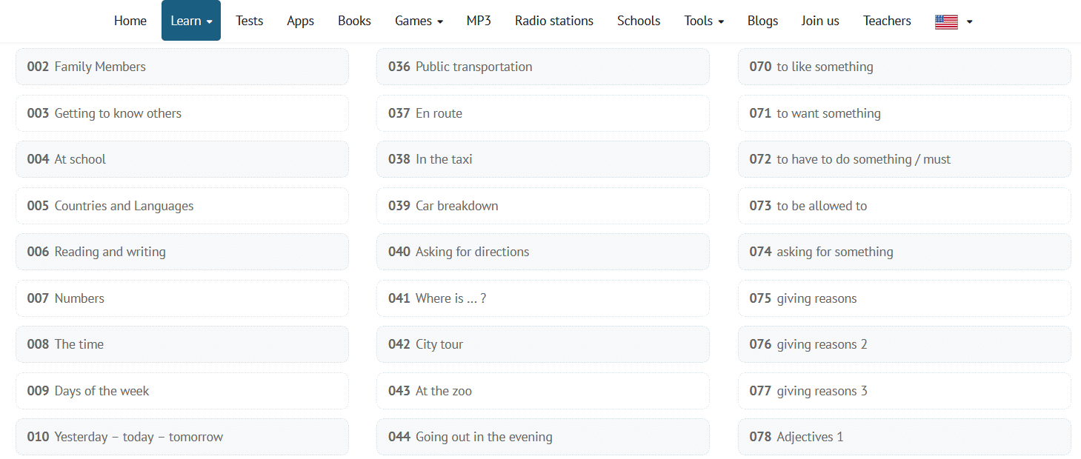Open the Games dropdown menu
This screenshot has height=459, width=1081.
click(x=419, y=21)
